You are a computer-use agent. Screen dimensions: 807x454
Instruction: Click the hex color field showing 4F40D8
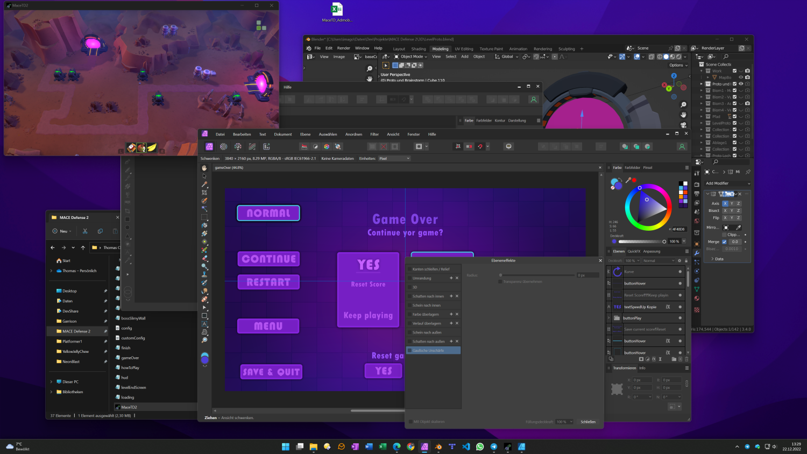tap(679, 229)
